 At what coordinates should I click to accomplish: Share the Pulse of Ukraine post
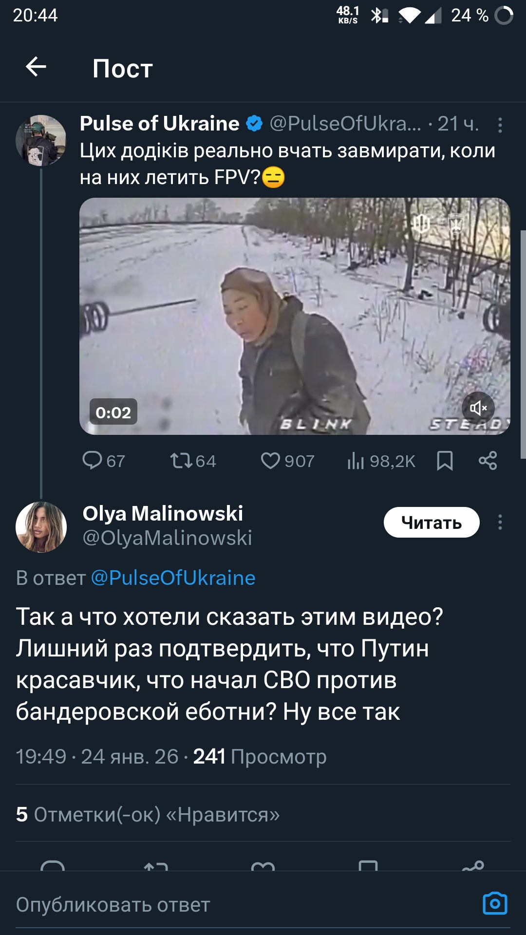(488, 460)
